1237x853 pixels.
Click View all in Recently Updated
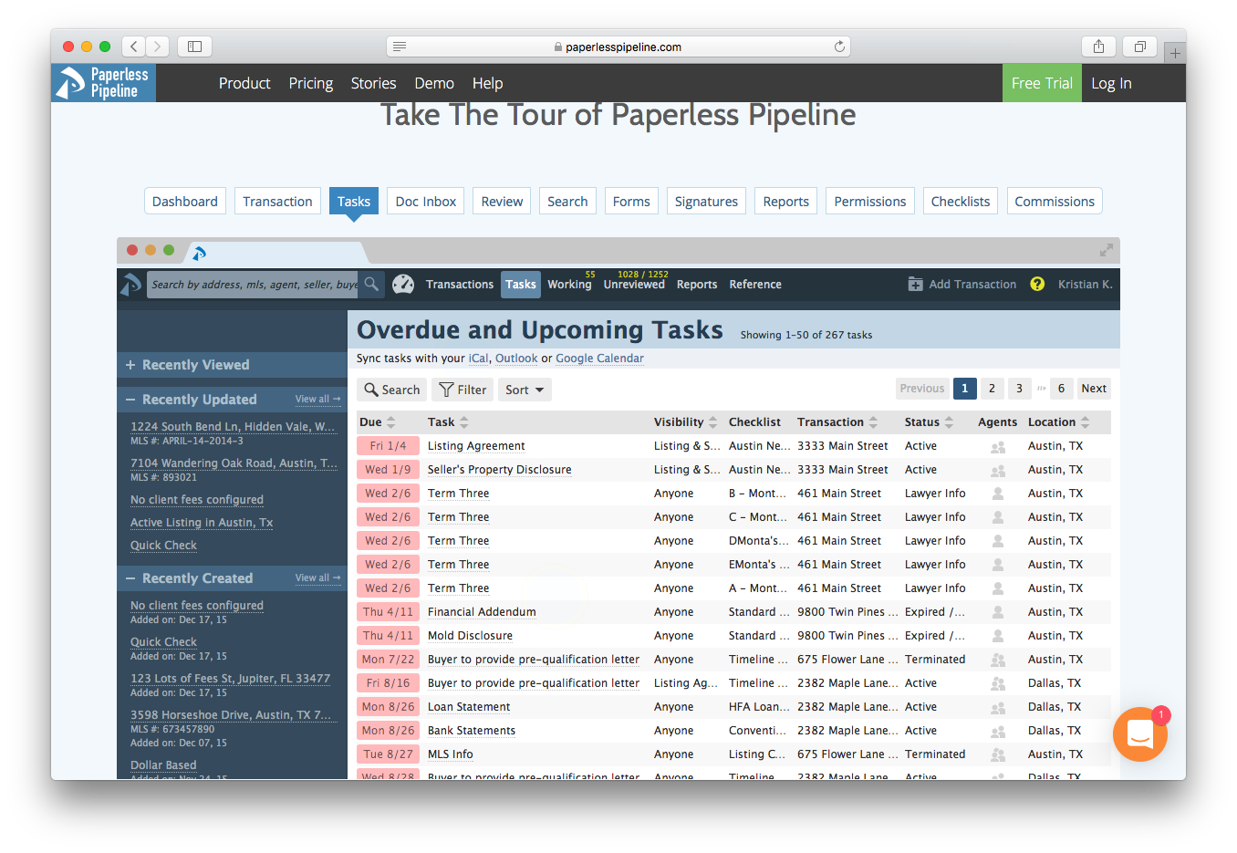click(x=317, y=400)
